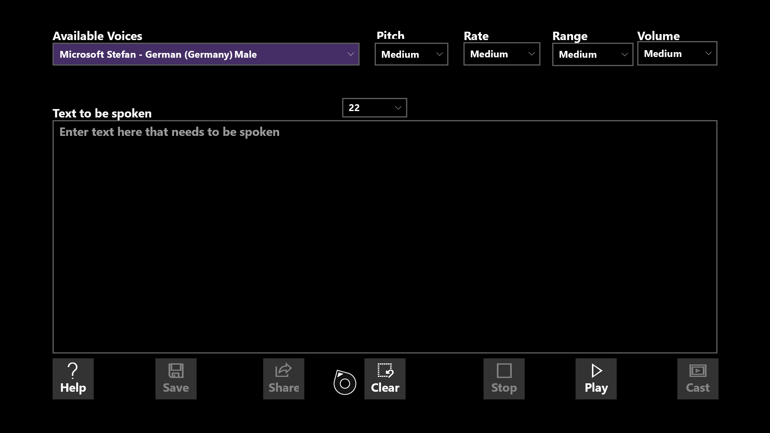Click the Play button to speak text
The width and height of the screenshot is (770, 433).
click(596, 378)
